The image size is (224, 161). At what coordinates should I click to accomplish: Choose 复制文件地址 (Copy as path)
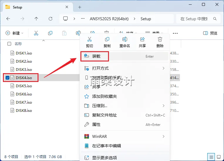pos(124,115)
